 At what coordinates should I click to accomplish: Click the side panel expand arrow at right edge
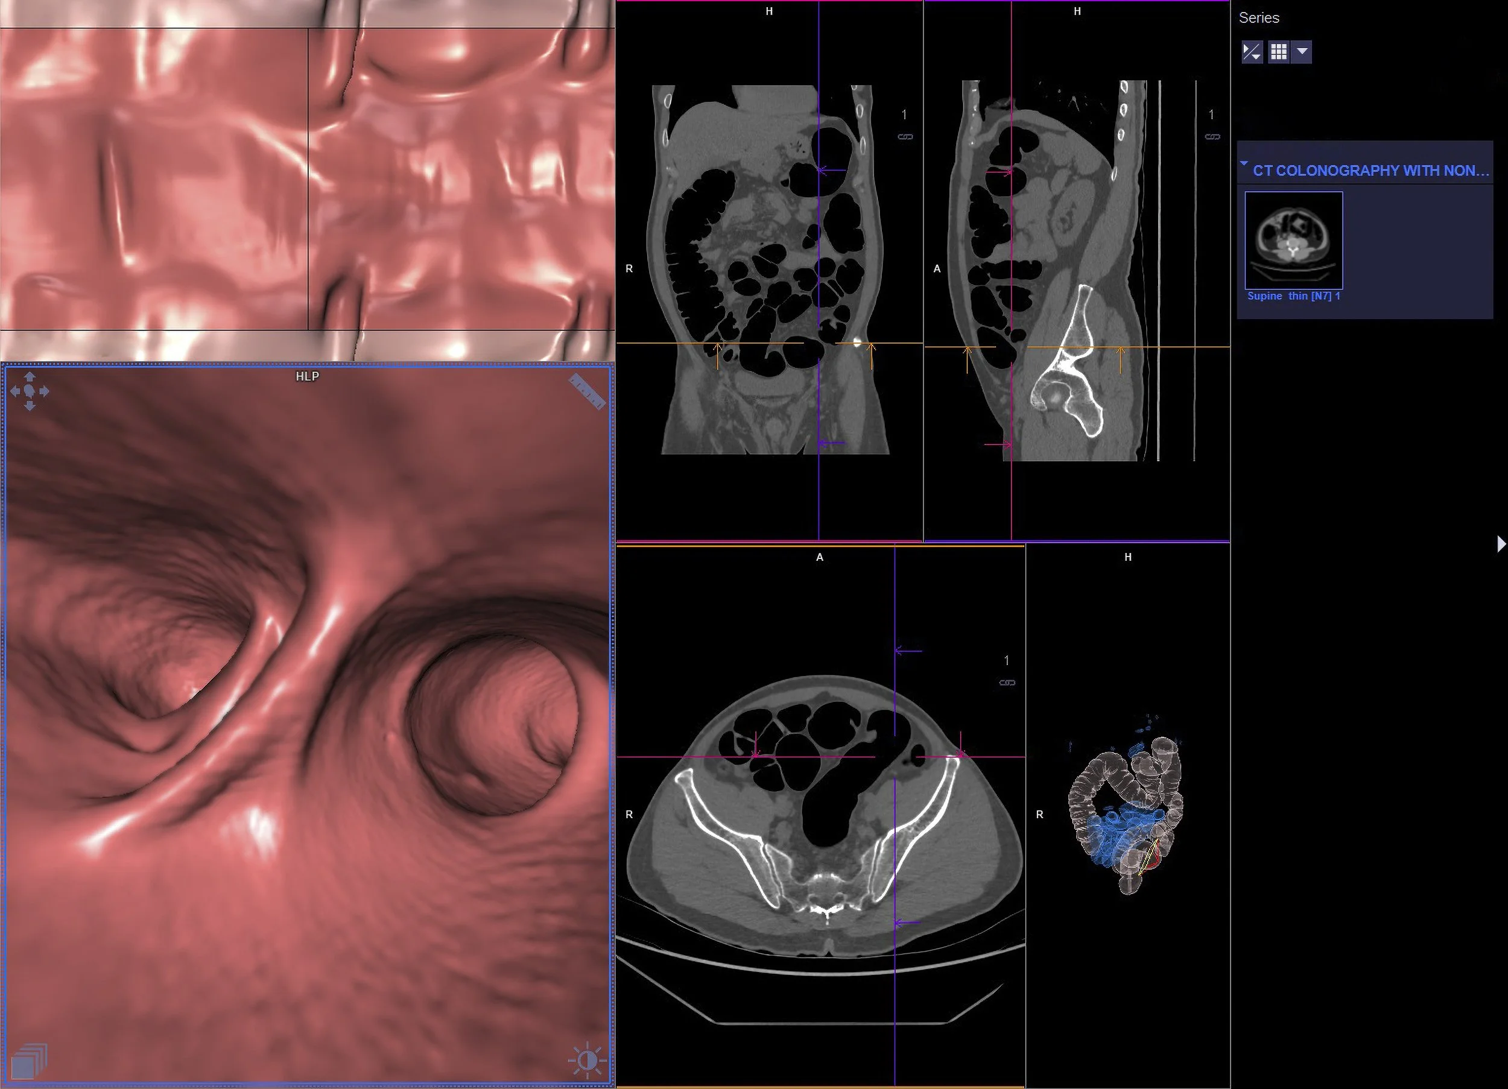(x=1501, y=544)
